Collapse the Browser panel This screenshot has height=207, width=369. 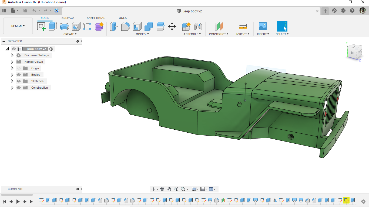[4, 41]
